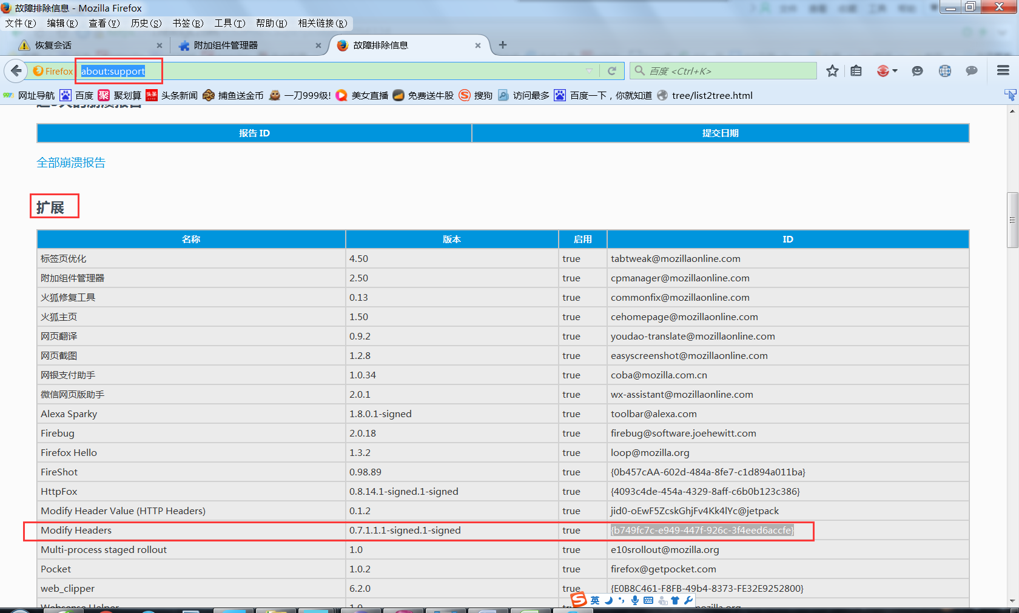This screenshot has height=613, width=1019.
Task: Open the 头条新闻 bookmark
Action: coord(172,95)
